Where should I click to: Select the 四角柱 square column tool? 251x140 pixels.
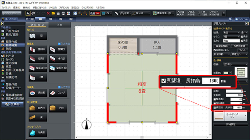(38, 108)
